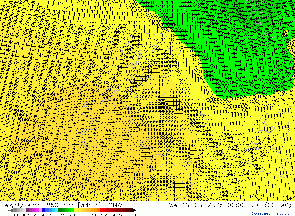Image resolution: width=295 pixels, height=216 pixels.
Task: Click the Height/Temp. 850 hPa title text
Action: tap(38, 205)
